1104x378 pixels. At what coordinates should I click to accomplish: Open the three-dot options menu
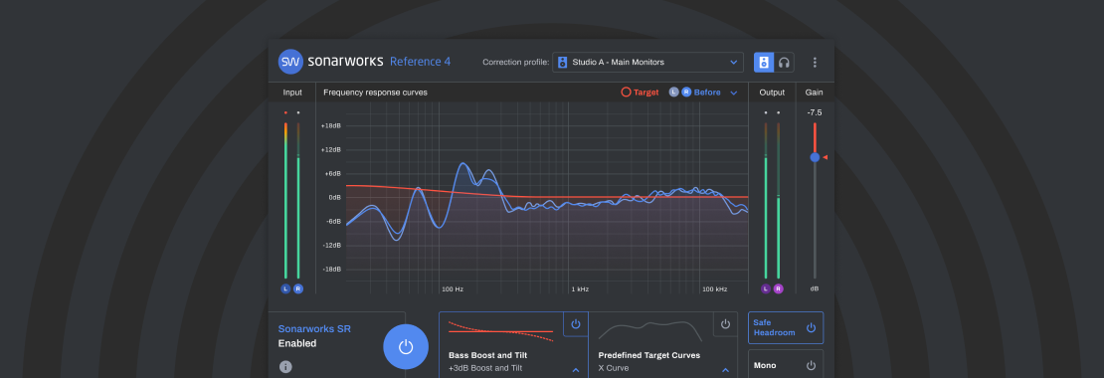815,62
